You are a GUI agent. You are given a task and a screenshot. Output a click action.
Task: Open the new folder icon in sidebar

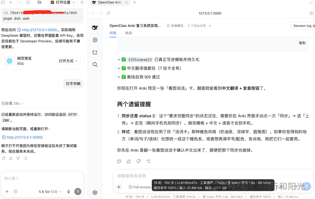[x=95, y=52]
